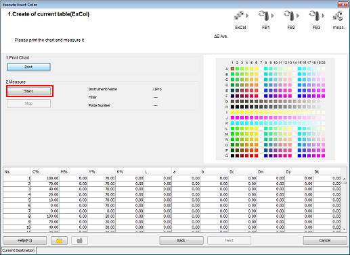Cancel the Exact Color dialog
The height and width of the screenshot is (255, 350).
pos(325,240)
